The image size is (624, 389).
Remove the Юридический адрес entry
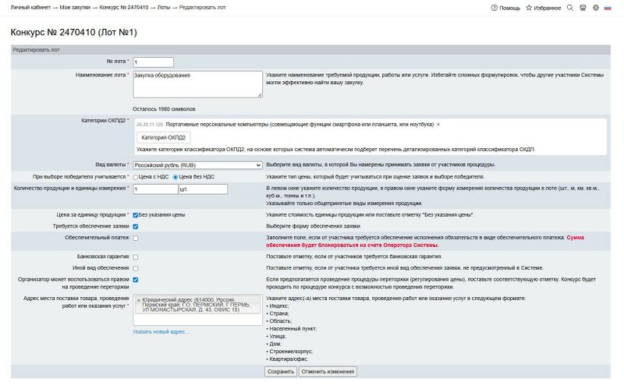139,300
